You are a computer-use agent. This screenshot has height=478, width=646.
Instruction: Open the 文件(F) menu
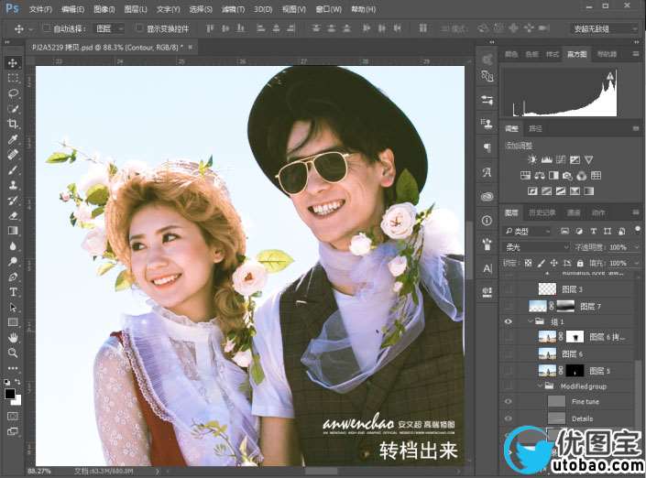(x=40, y=9)
